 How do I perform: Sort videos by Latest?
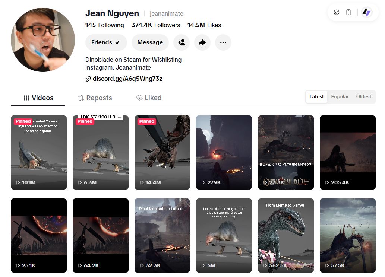316,97
